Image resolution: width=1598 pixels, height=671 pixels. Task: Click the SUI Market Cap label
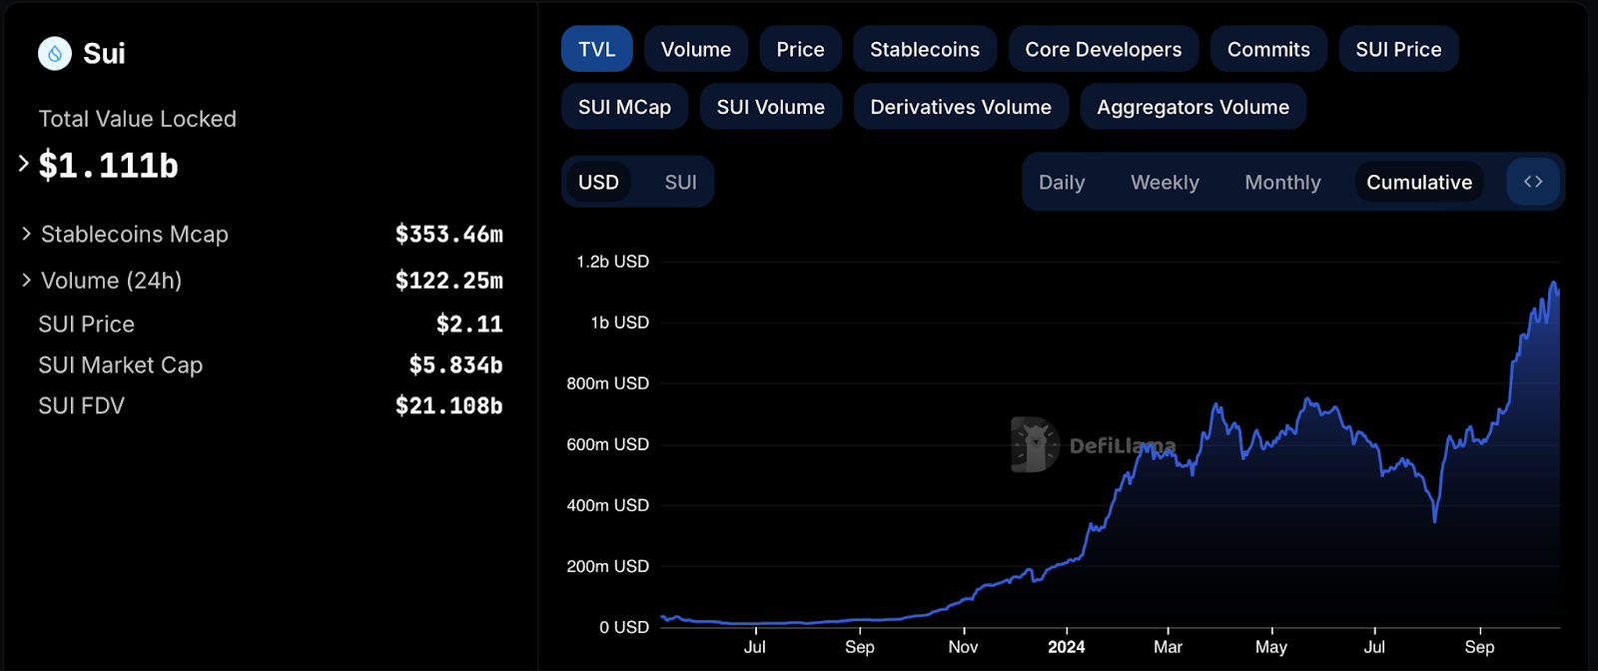pos(120,364)
